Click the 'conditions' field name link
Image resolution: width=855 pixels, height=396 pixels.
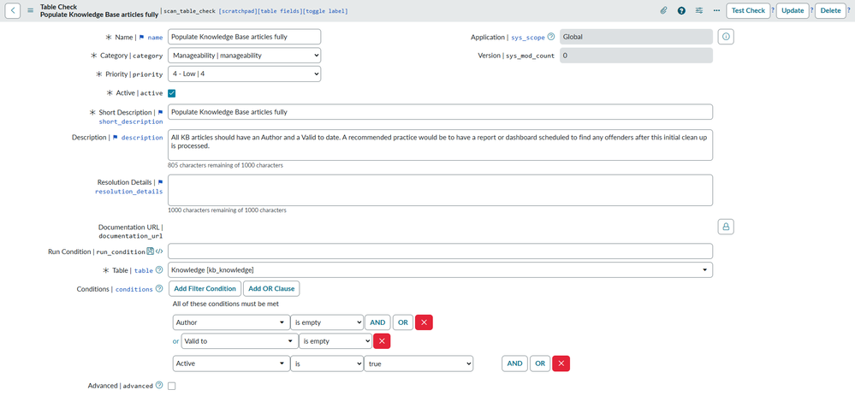pyautogui.click(x=134, y=289)
